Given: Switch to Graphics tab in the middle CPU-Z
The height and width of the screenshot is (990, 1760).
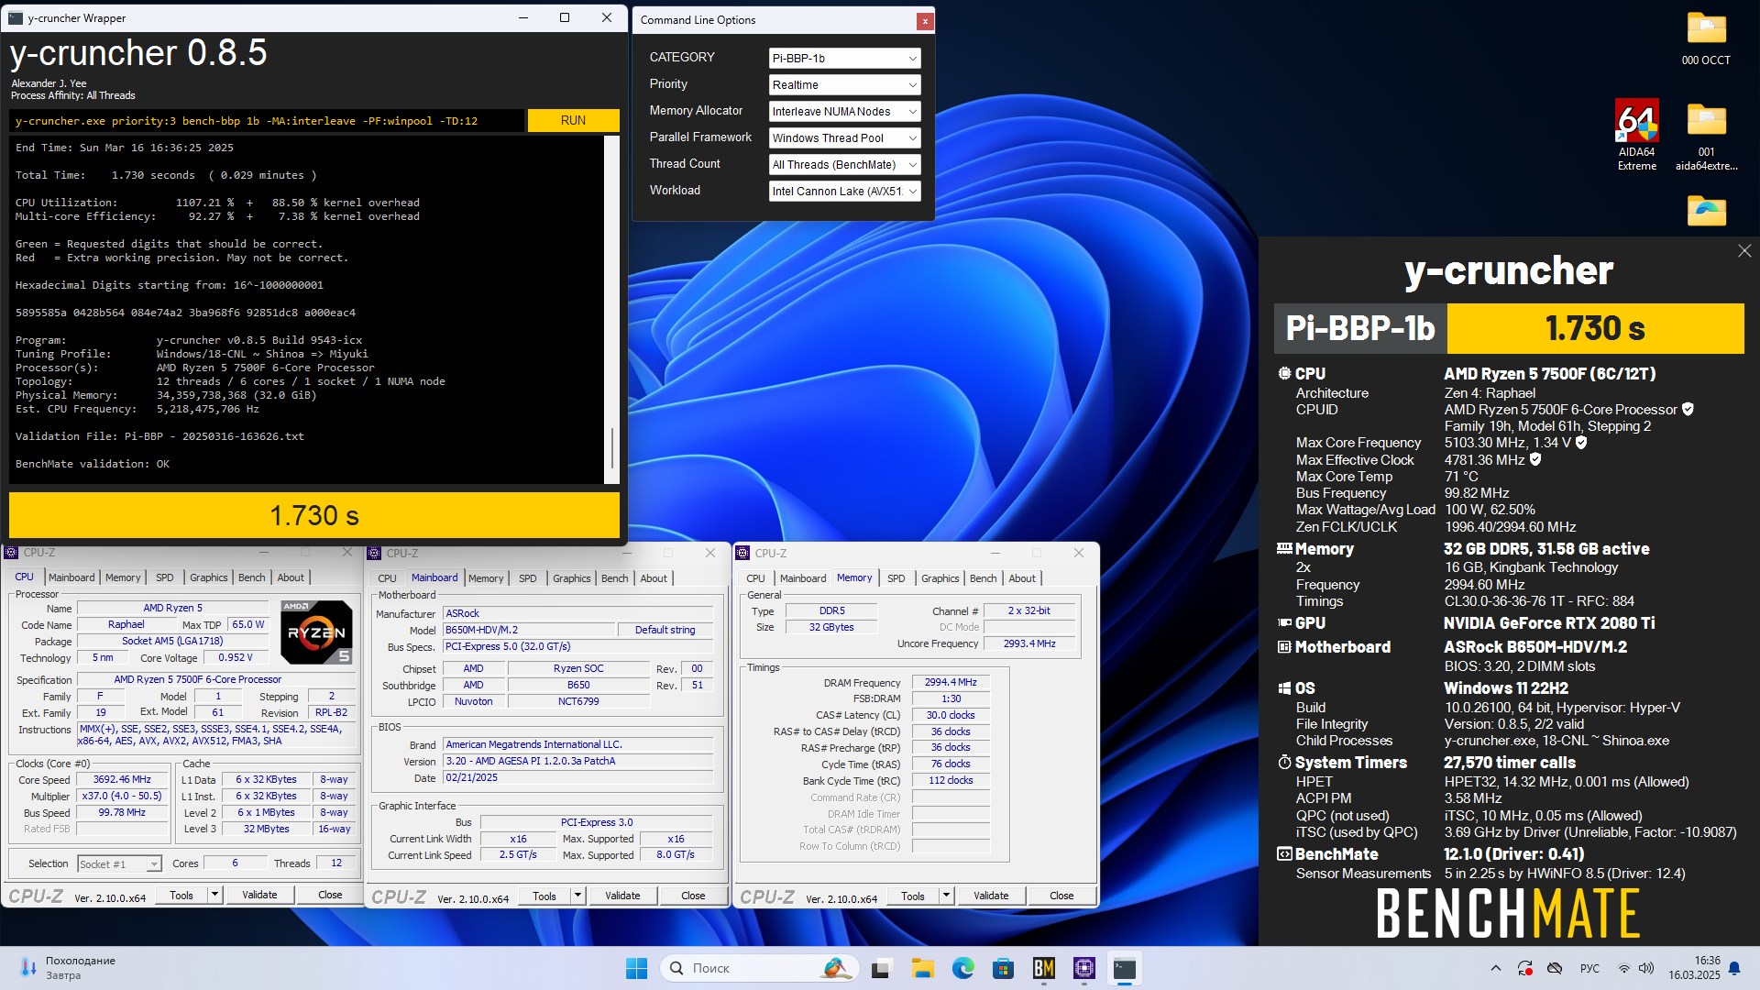Looking at the screenshot, I should coord(571,578).
